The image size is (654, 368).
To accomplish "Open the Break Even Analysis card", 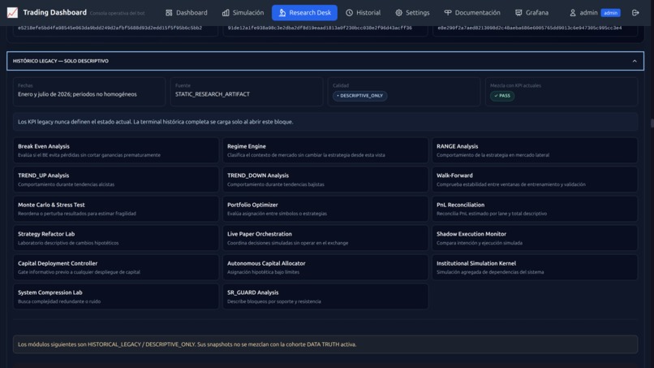I will [x=116, y=150].
